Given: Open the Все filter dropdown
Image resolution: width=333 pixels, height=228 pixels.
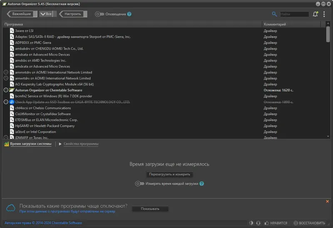Looking at the screenshot, I should (x=46, y=14).
